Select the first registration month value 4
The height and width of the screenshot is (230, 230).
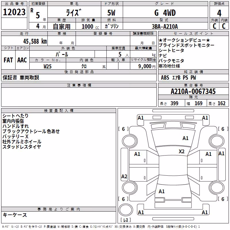38,26
